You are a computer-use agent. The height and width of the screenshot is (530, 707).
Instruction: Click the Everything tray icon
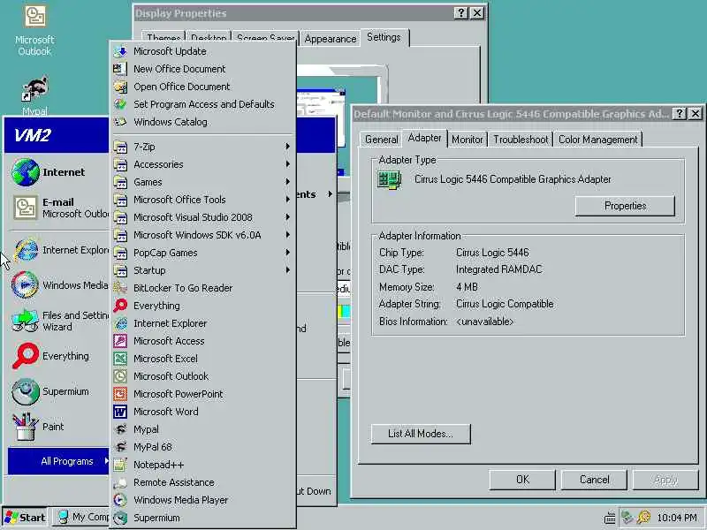pos(644,517)
